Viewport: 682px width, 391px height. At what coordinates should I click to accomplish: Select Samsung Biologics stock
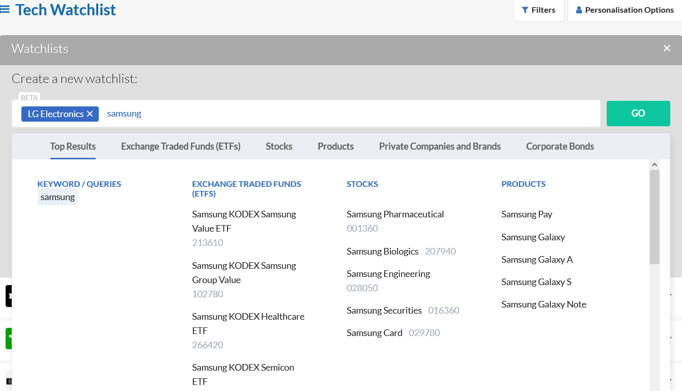382,252
